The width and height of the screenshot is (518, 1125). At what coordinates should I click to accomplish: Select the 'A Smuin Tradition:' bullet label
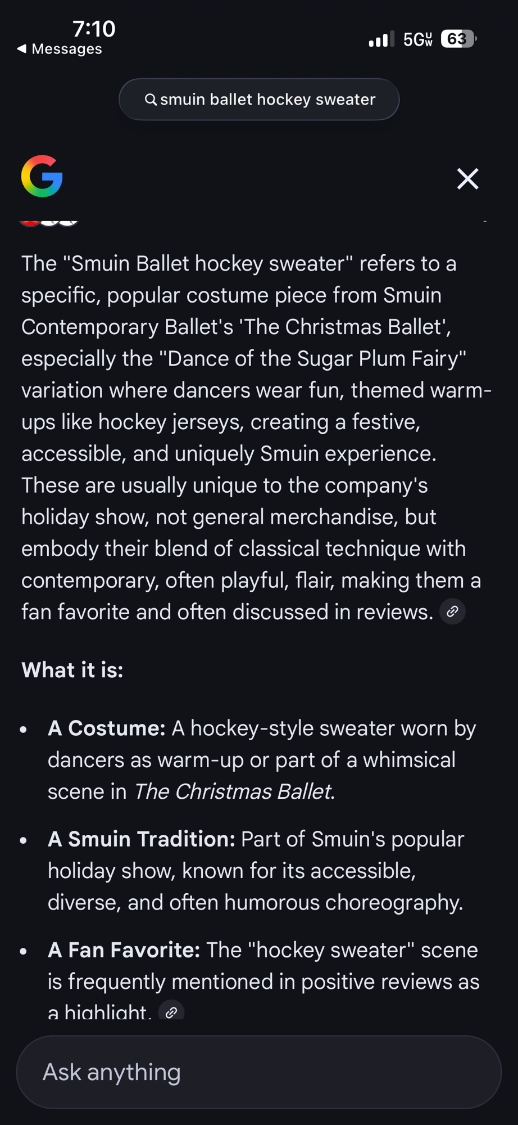(x=141, y=839)
